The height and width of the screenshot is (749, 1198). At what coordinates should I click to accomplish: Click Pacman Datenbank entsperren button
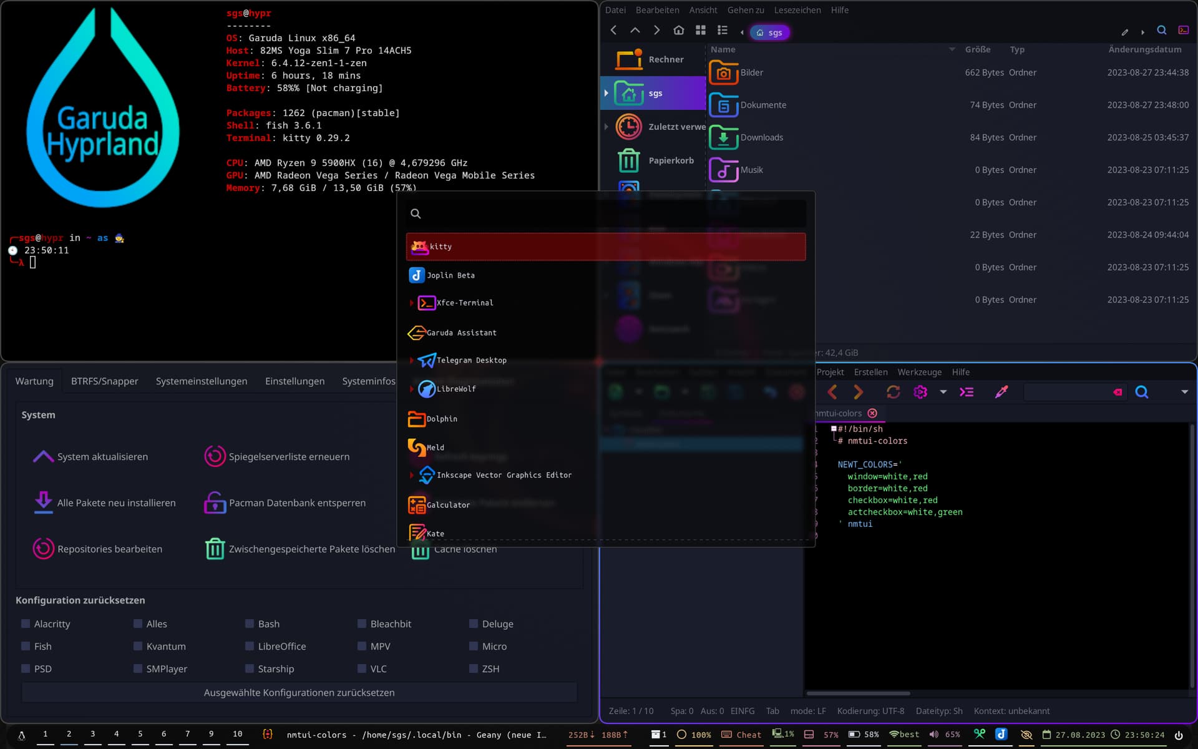point(285,503)
